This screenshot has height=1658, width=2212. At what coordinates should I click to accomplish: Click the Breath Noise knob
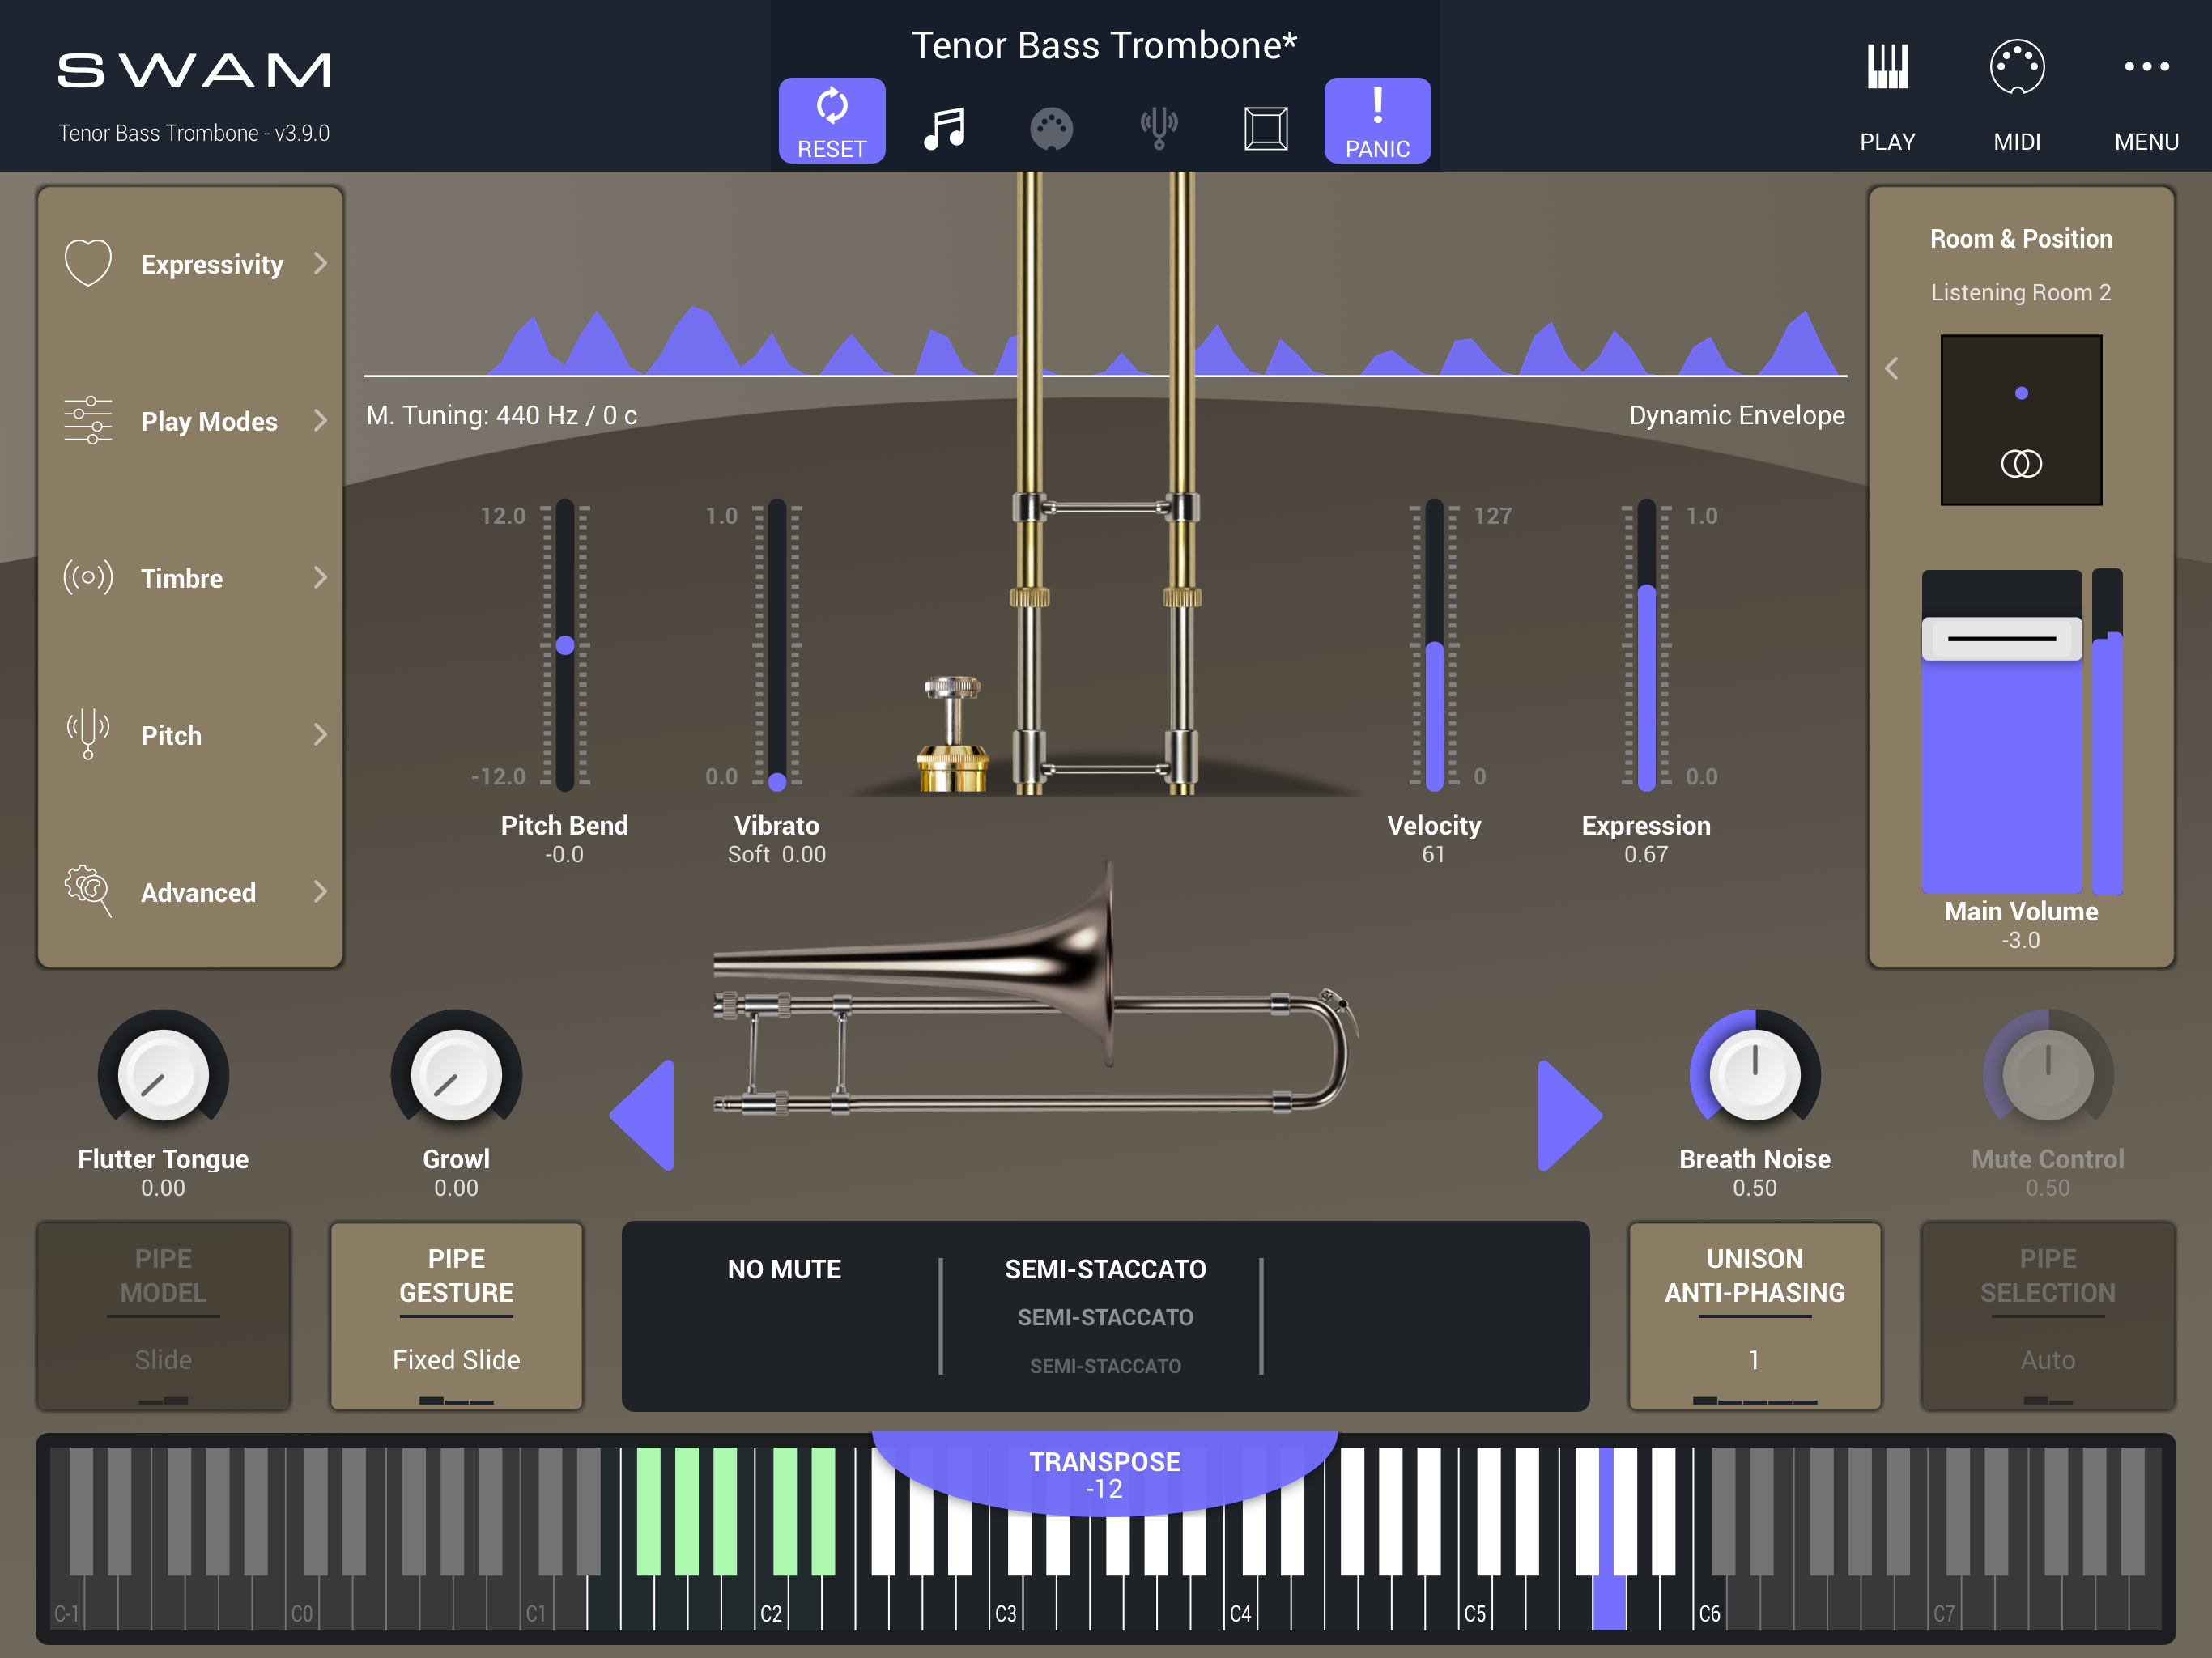pos(1755,1075)
